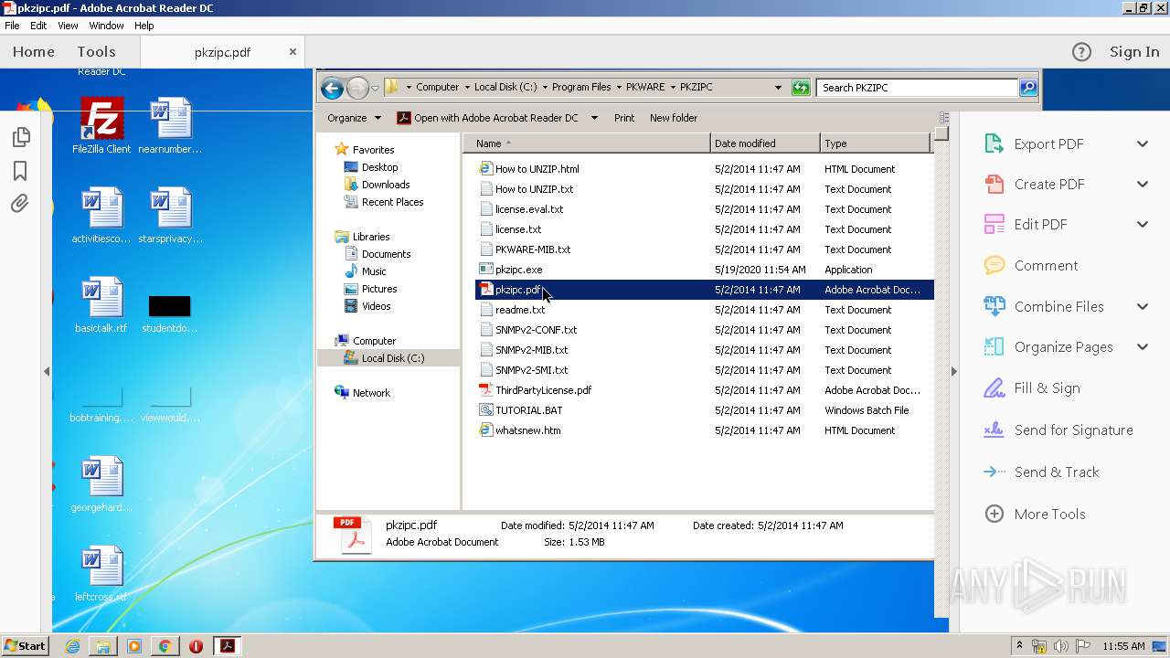
Task: Click the New folder button
Action: (674, 118)
